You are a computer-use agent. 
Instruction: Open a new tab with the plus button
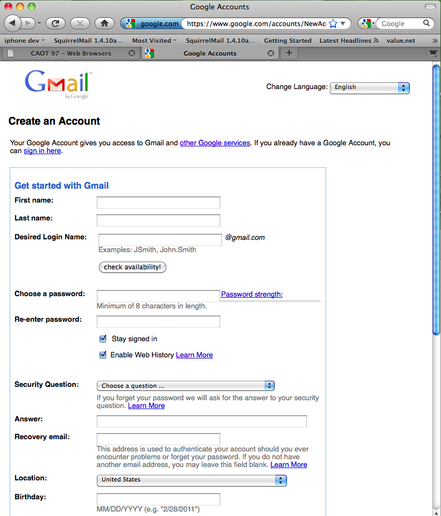[289, 53]
